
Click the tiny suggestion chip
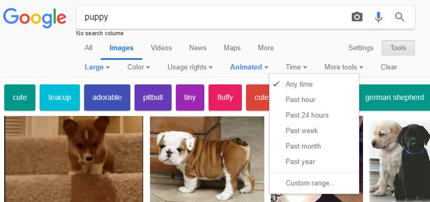coord(190,98)
